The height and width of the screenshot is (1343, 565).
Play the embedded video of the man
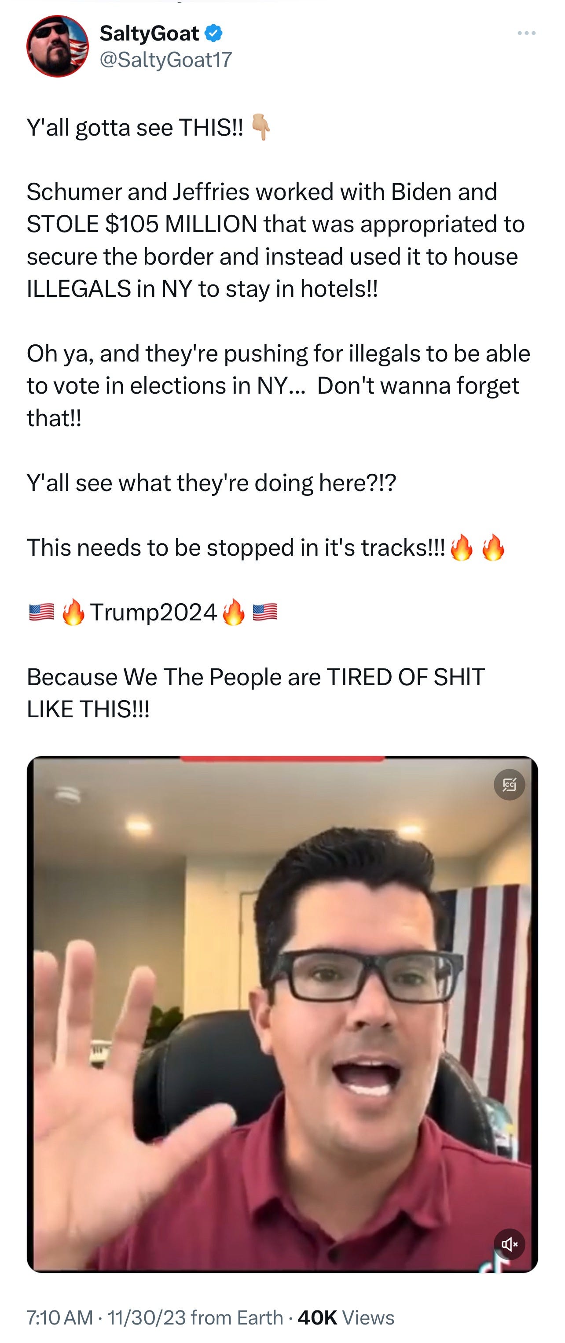point(282,1015)
